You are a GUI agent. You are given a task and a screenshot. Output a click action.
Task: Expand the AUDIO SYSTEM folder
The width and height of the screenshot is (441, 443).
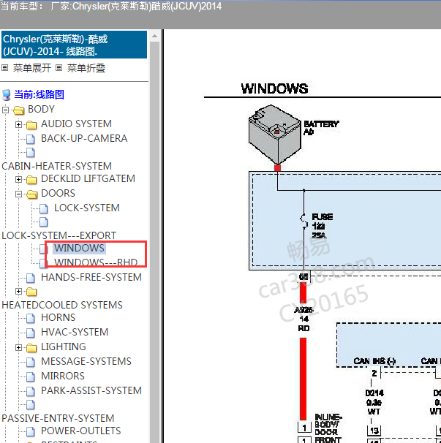(x=19, y=124)
